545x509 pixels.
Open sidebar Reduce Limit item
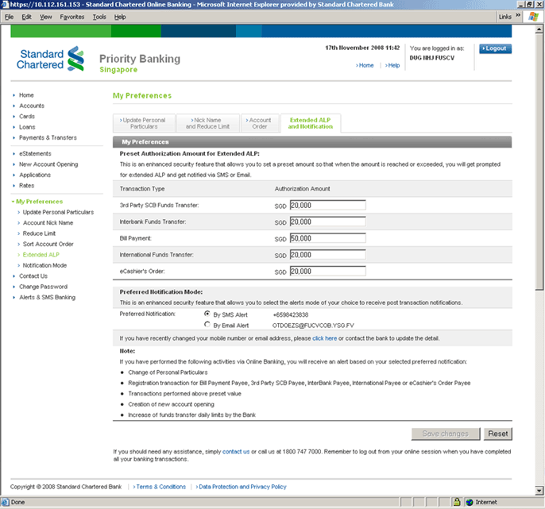[39, 233]
